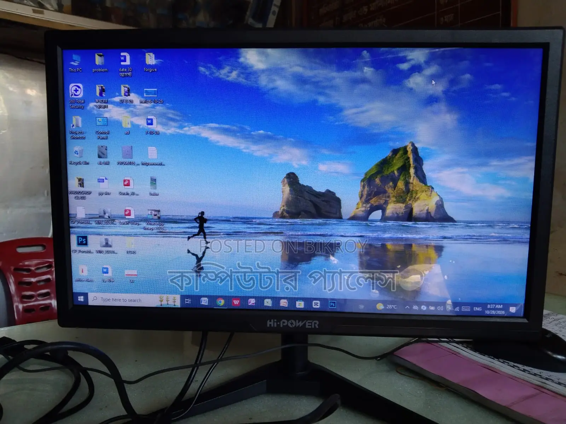Open the folder named ad
Viewport: 566px width, 424px height.
(126, 125)
